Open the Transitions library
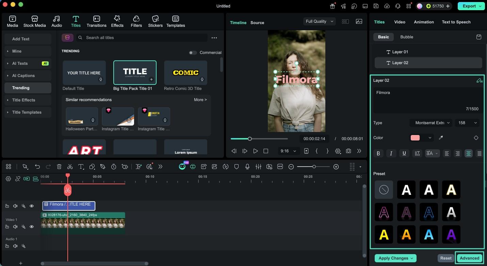 tap(96, 21)
